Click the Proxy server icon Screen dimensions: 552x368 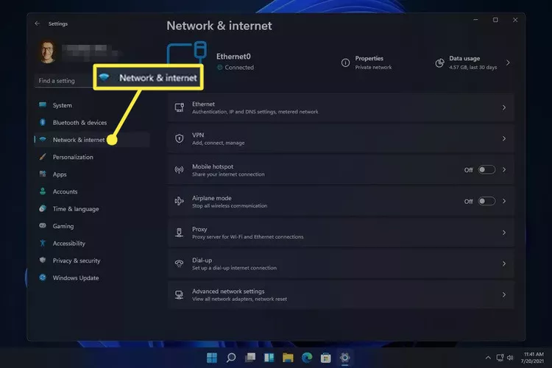pyautogui.click(x=179, y=233)
